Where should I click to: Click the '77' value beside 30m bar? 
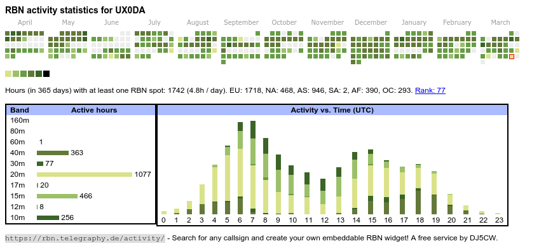[49, 163]
